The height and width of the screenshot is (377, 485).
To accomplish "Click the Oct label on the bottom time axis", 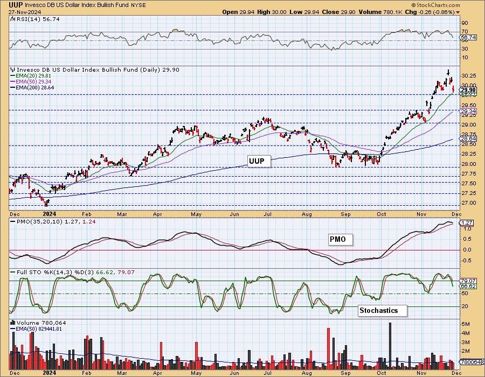I will click(382, 373).
